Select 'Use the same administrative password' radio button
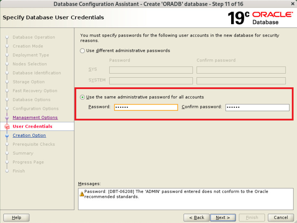The width and height of the screenshot is (297, 223). (82, 97)
